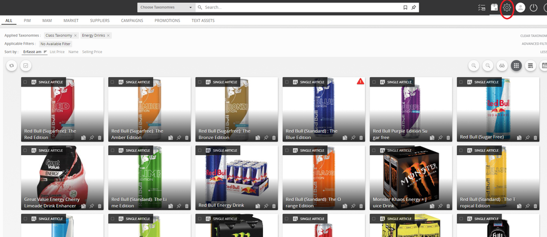Pin Red Bull The Red Edition card
The height and width of the screenshot is (237, 547).
pyautogui.click(x=91, y=138)
